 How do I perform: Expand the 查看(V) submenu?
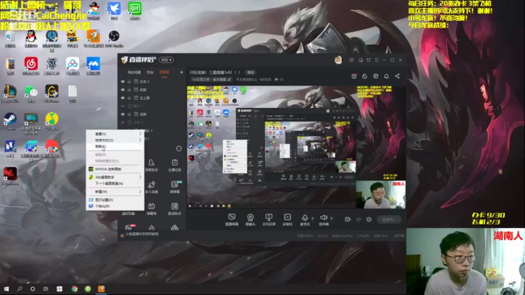[115, 134]
